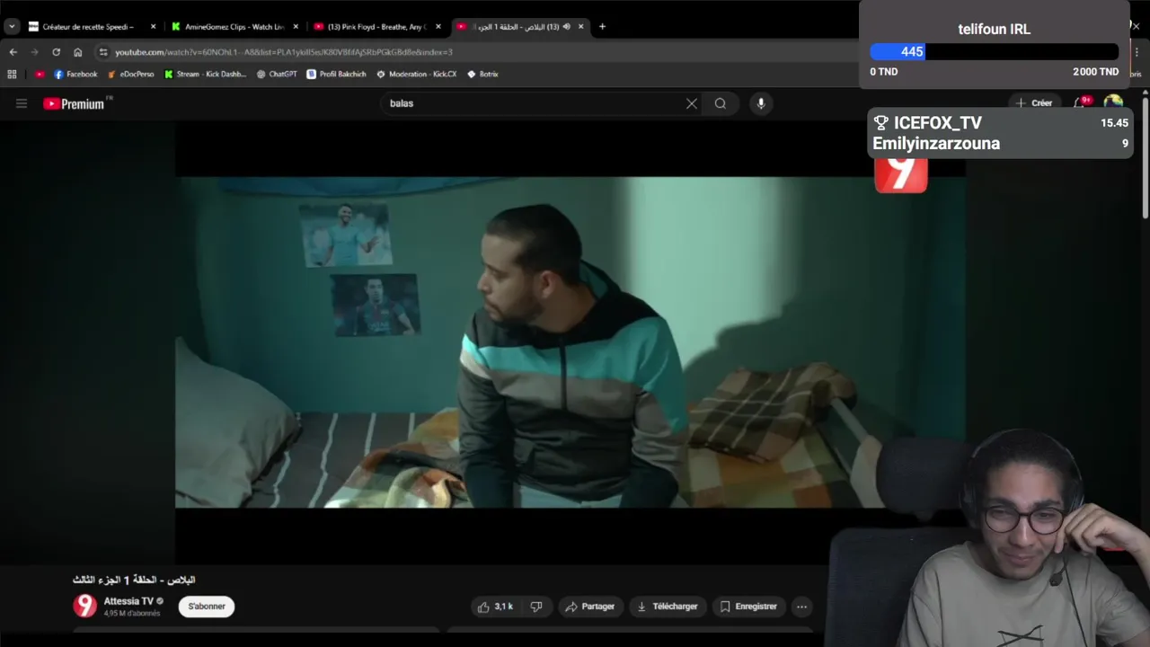Share the video via Partager
Screen dimensions: 1150x647
click(590, 607)
